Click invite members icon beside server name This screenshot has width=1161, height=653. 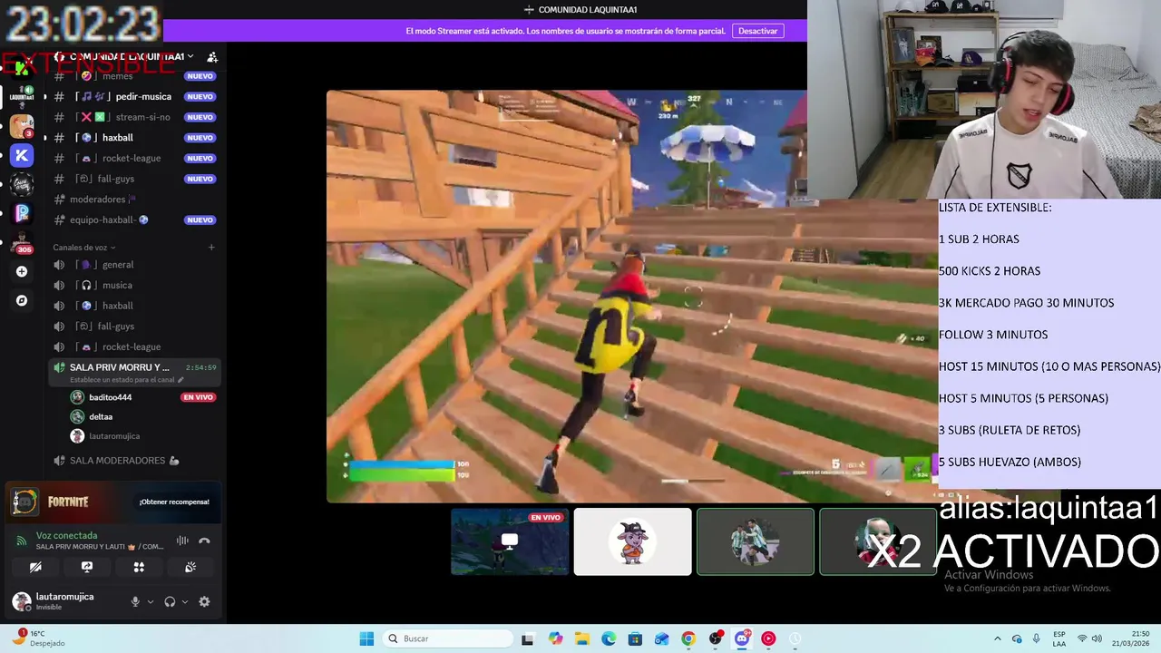click(212, 56)
